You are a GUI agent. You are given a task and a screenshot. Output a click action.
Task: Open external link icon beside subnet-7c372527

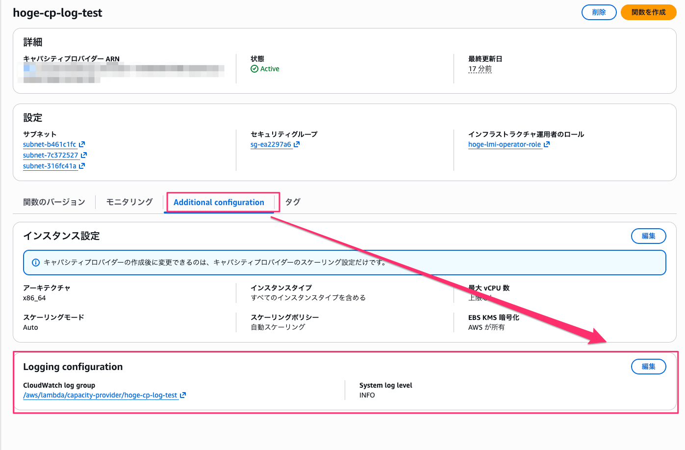[84, 155]
